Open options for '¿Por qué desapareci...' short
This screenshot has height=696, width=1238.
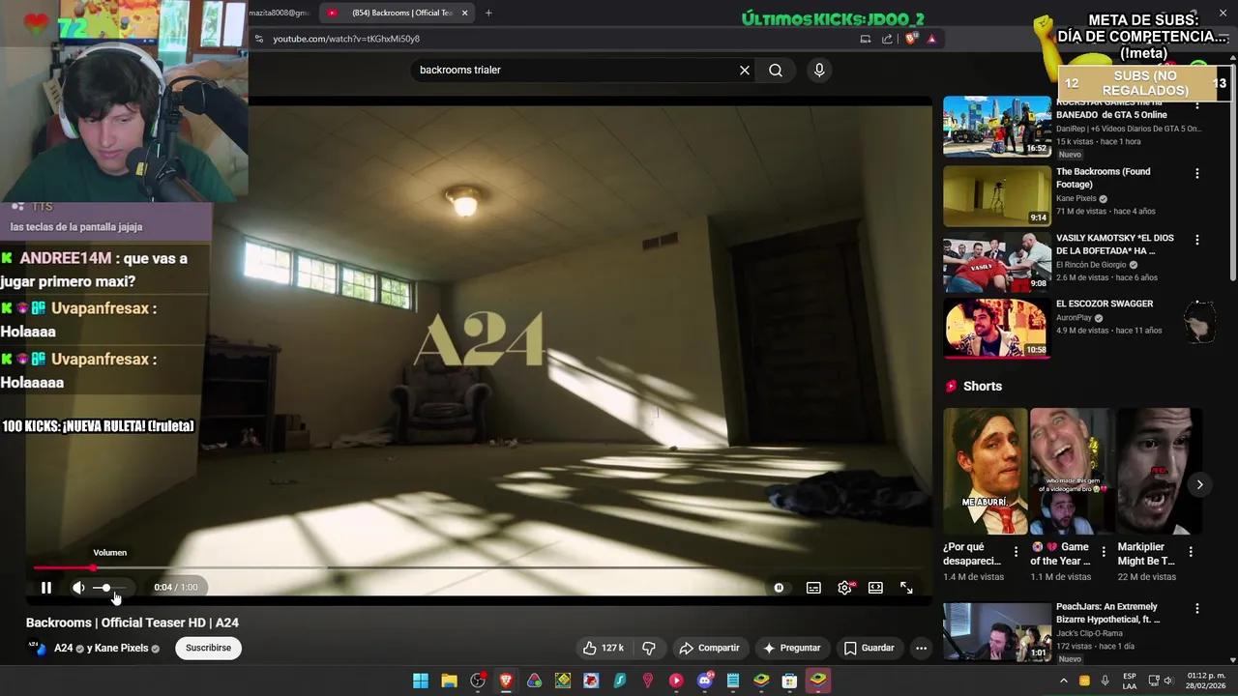tap(1016, 552)
